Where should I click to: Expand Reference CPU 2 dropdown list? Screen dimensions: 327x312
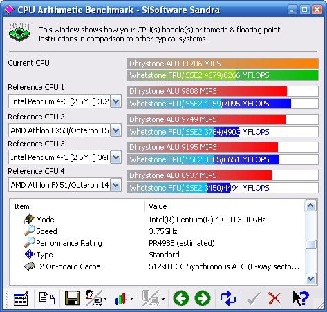[x=116, y=130]
